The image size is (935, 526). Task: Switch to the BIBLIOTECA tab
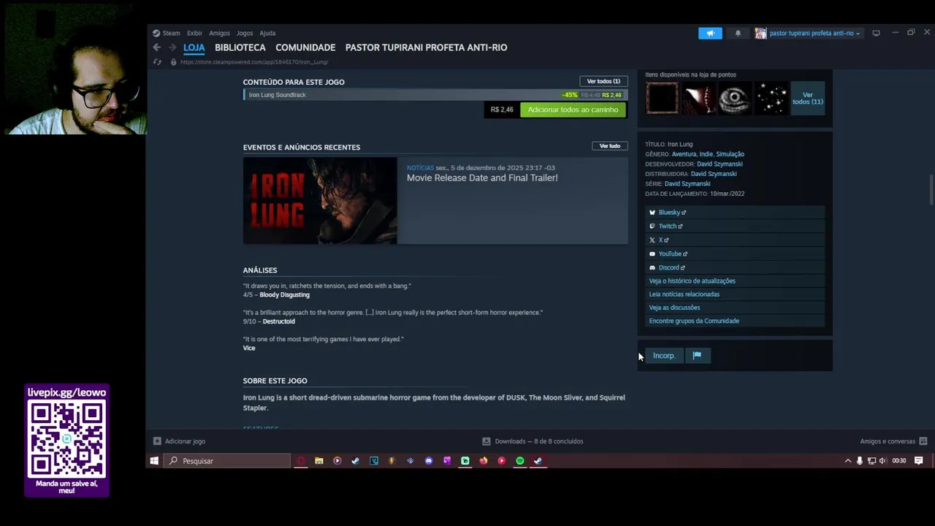240,47
